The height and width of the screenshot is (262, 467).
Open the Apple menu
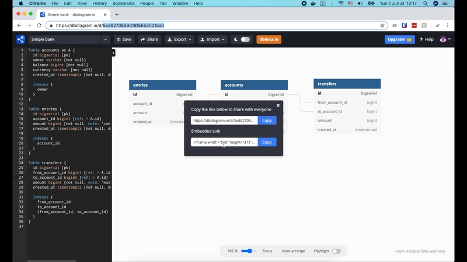pyautogui.click(x=21, y=3)
